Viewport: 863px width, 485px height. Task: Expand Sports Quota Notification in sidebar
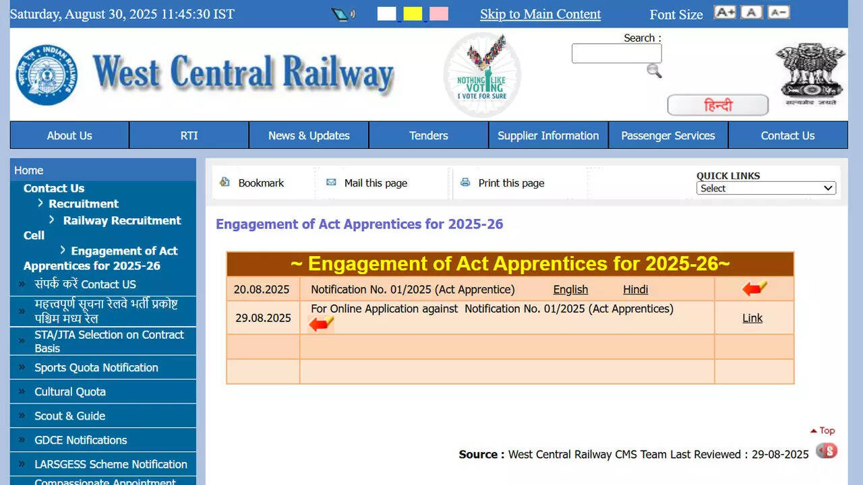click(96, 368)
